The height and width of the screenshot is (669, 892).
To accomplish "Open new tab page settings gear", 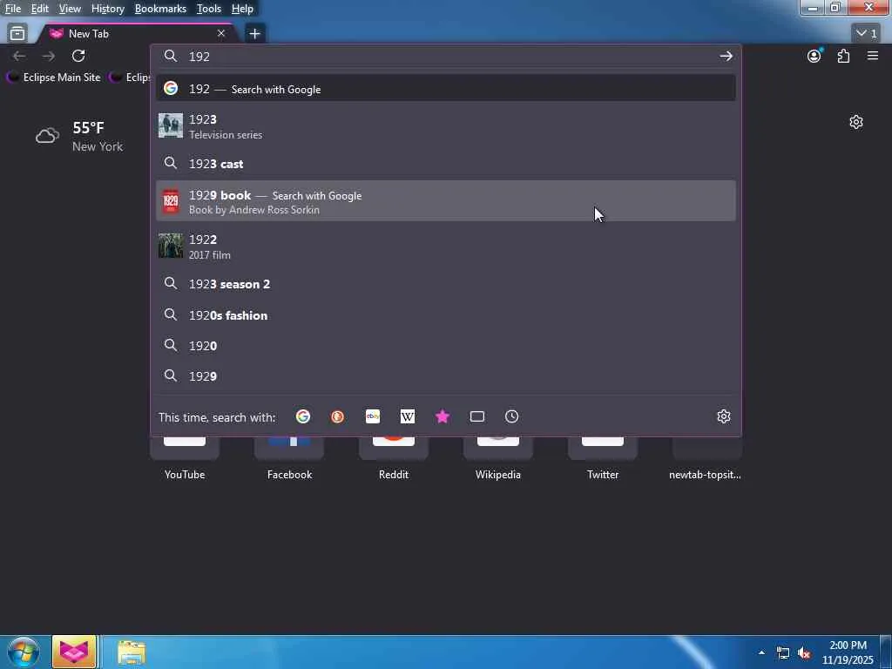I will point(856,122).
